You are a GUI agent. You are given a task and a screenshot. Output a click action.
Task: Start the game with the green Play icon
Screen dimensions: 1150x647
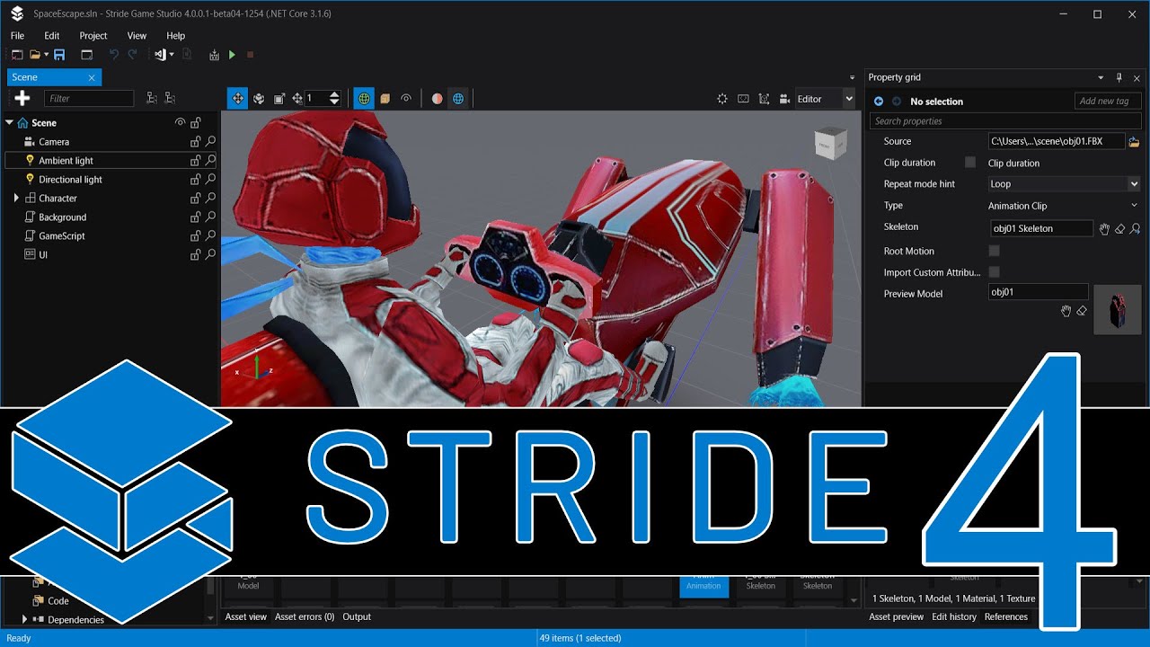(232, 55)
